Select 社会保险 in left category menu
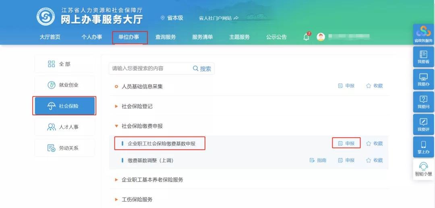The width and height of the screenshot is (435, 208). click(x=64, y=106)
